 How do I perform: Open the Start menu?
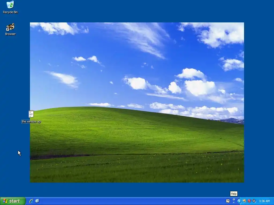(13, 201)
